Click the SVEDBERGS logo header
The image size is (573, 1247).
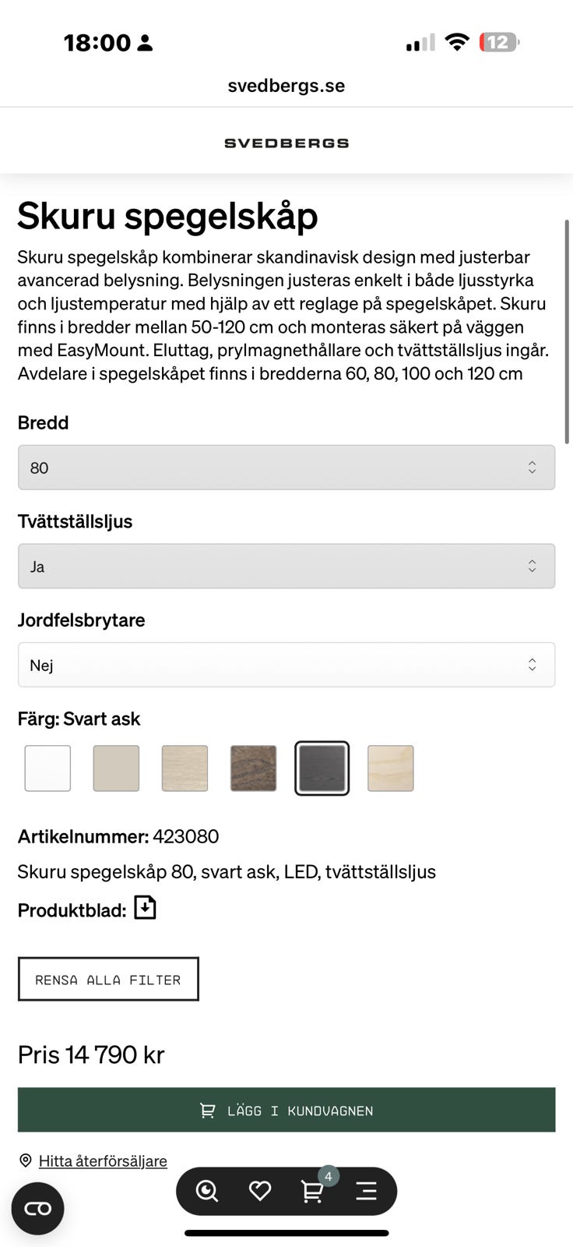[286, 142]
